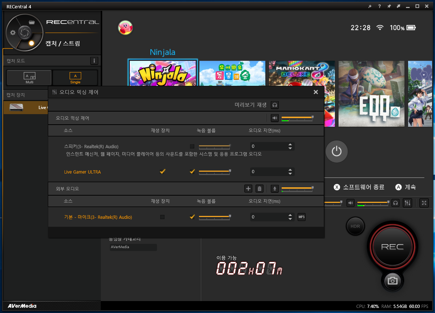The image size is (435, 313).
Task: Select Single capture mode
Action: point(75,78)
